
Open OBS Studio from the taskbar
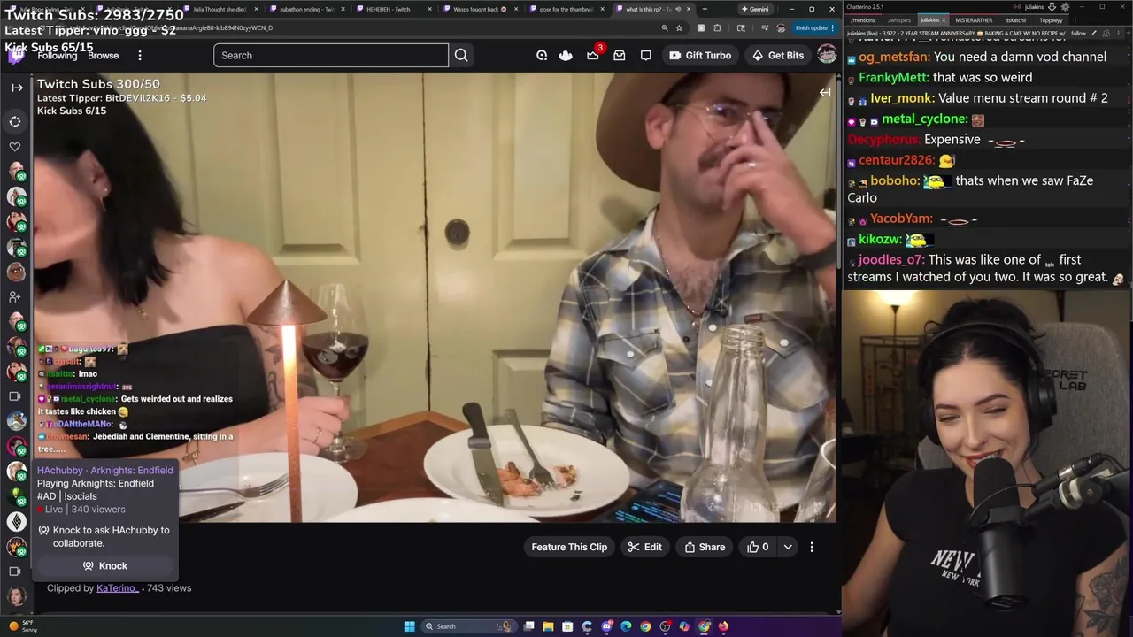pos(665,626)
